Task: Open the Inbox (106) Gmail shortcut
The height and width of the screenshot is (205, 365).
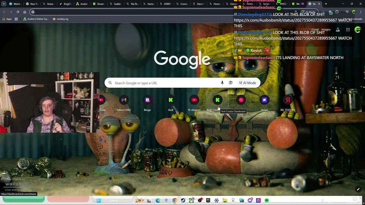Action: 124,103
